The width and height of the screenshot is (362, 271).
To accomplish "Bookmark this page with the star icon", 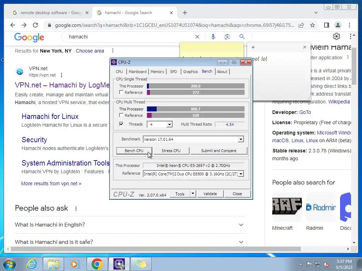I will tap(313, 25).
